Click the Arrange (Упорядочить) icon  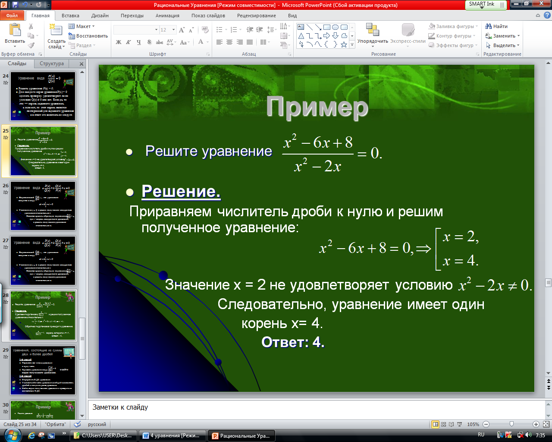(x=372, y=29)
